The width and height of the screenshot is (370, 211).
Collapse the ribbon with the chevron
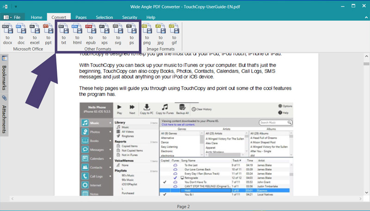coord(366,18)
